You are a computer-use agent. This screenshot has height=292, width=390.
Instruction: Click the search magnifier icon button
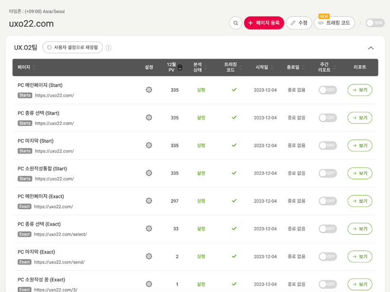click(x=235, y=23)
